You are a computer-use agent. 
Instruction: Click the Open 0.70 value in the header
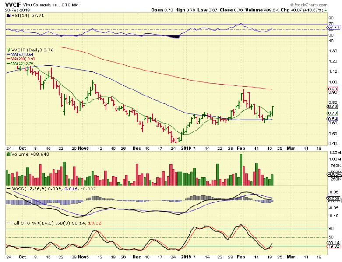(x=162, y=10)
